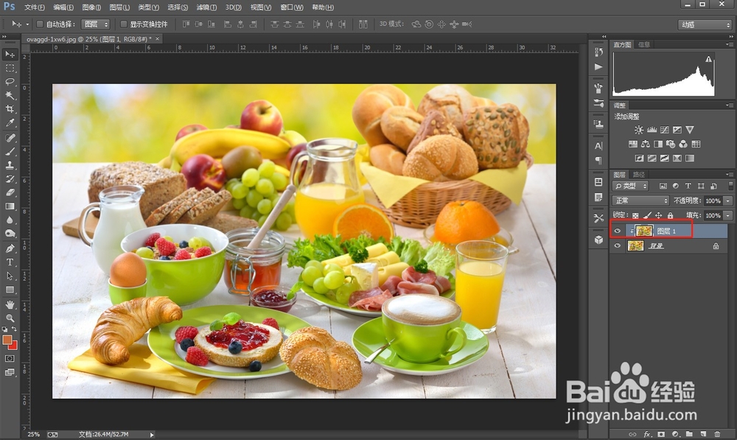Select the Healing Brush tool

point(10,138)
